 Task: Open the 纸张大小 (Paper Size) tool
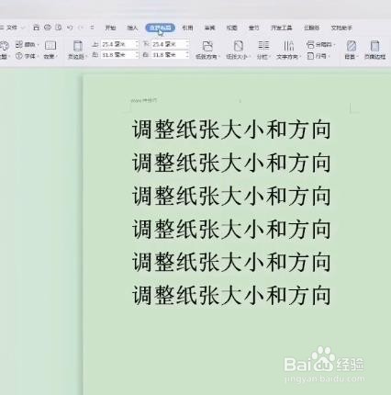point(239,50)
